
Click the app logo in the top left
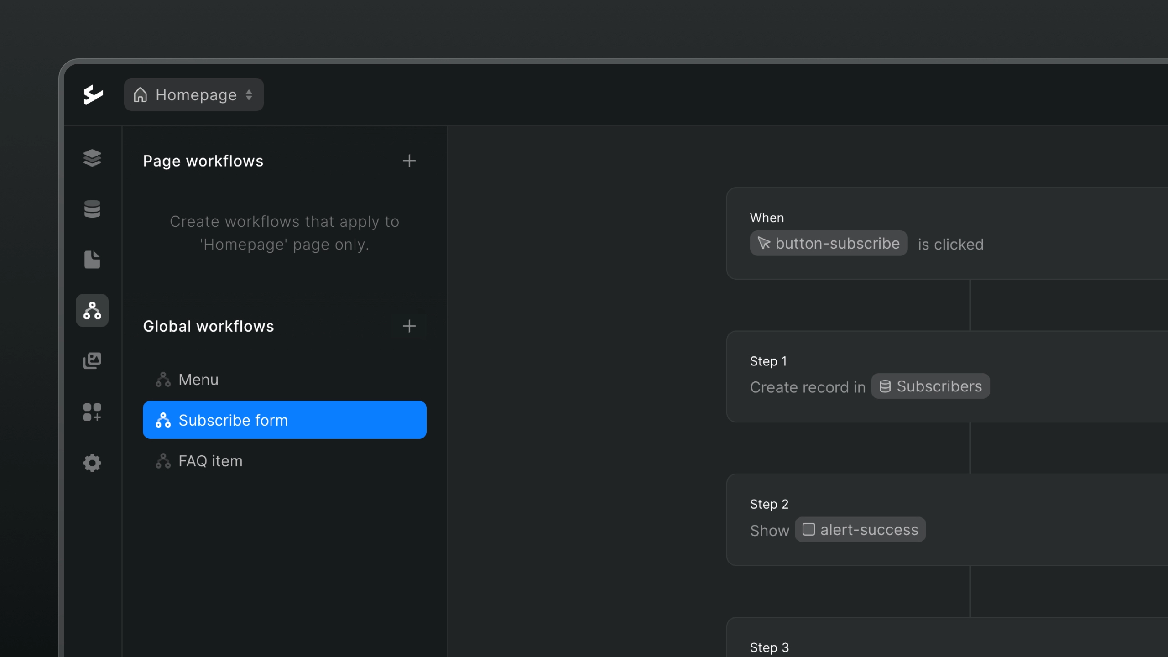click(93, 94)
